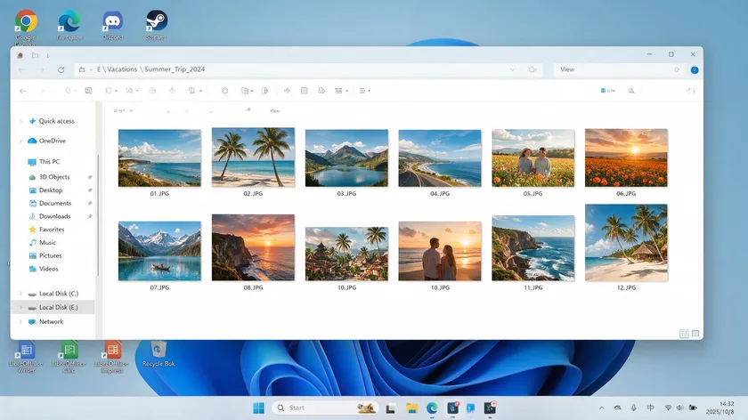Select the 01.JPG coastal bay thumbnail
This screenshot has width=748, height=420.
(159, 157)
